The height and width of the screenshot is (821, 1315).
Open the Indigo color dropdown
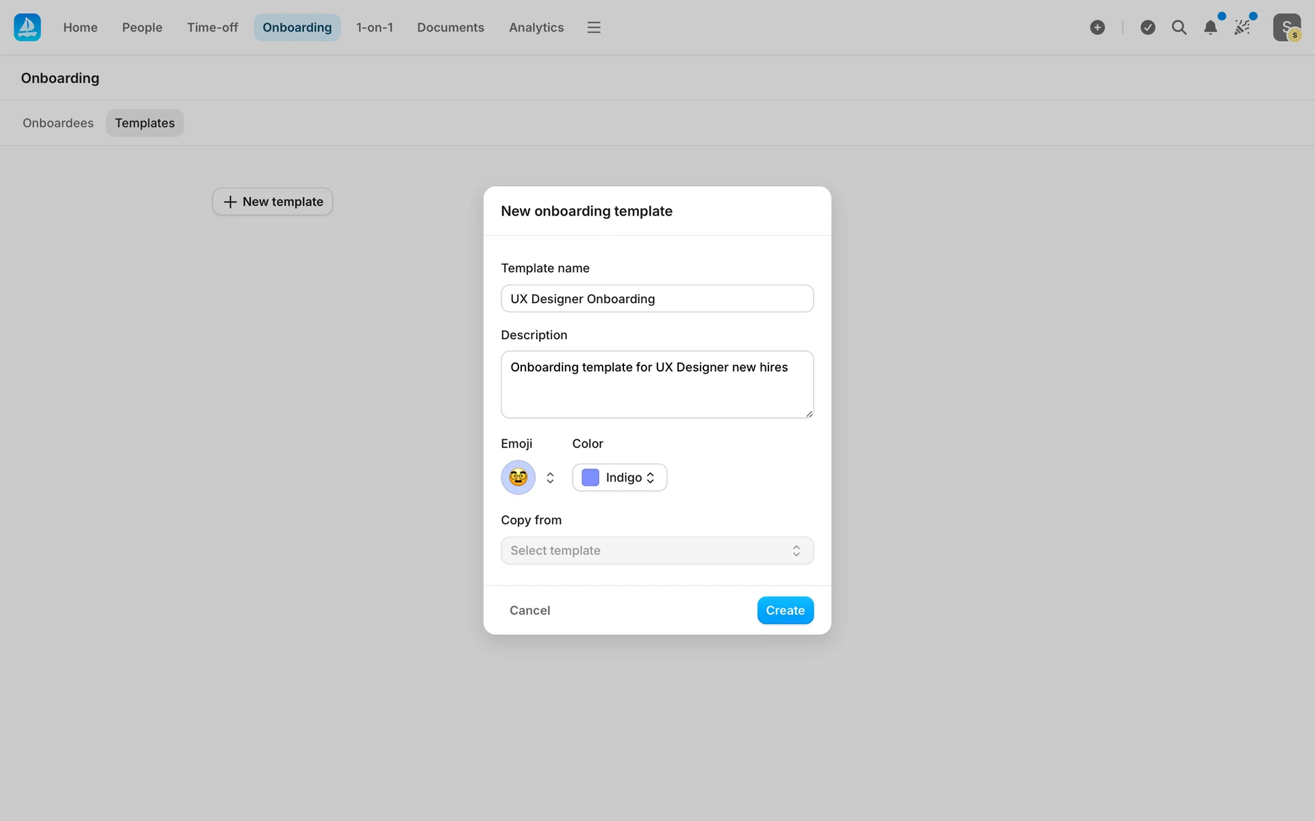pyautogui.click(x=619, y=478)
